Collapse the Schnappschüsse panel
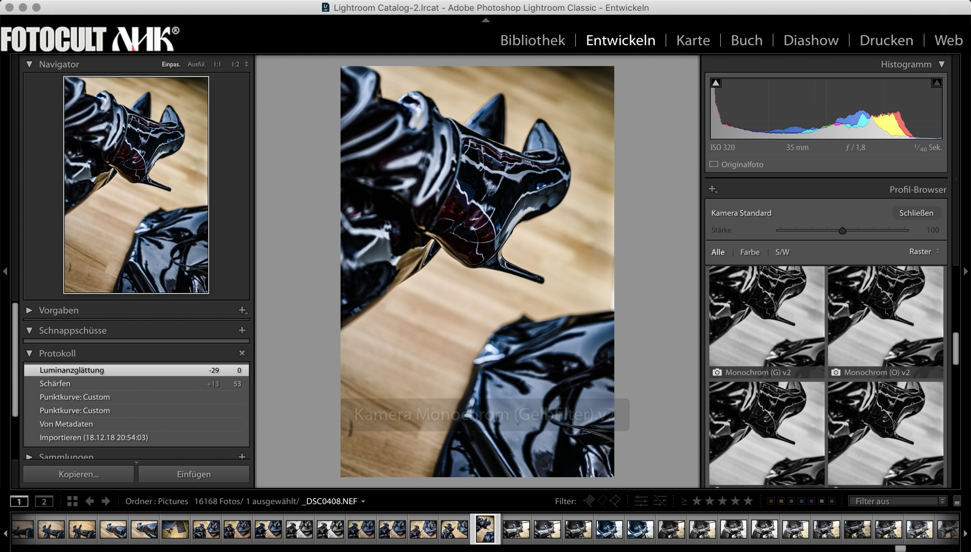This screenshot has height=552, width=971. pyautogui.click(x=29, y=330)
